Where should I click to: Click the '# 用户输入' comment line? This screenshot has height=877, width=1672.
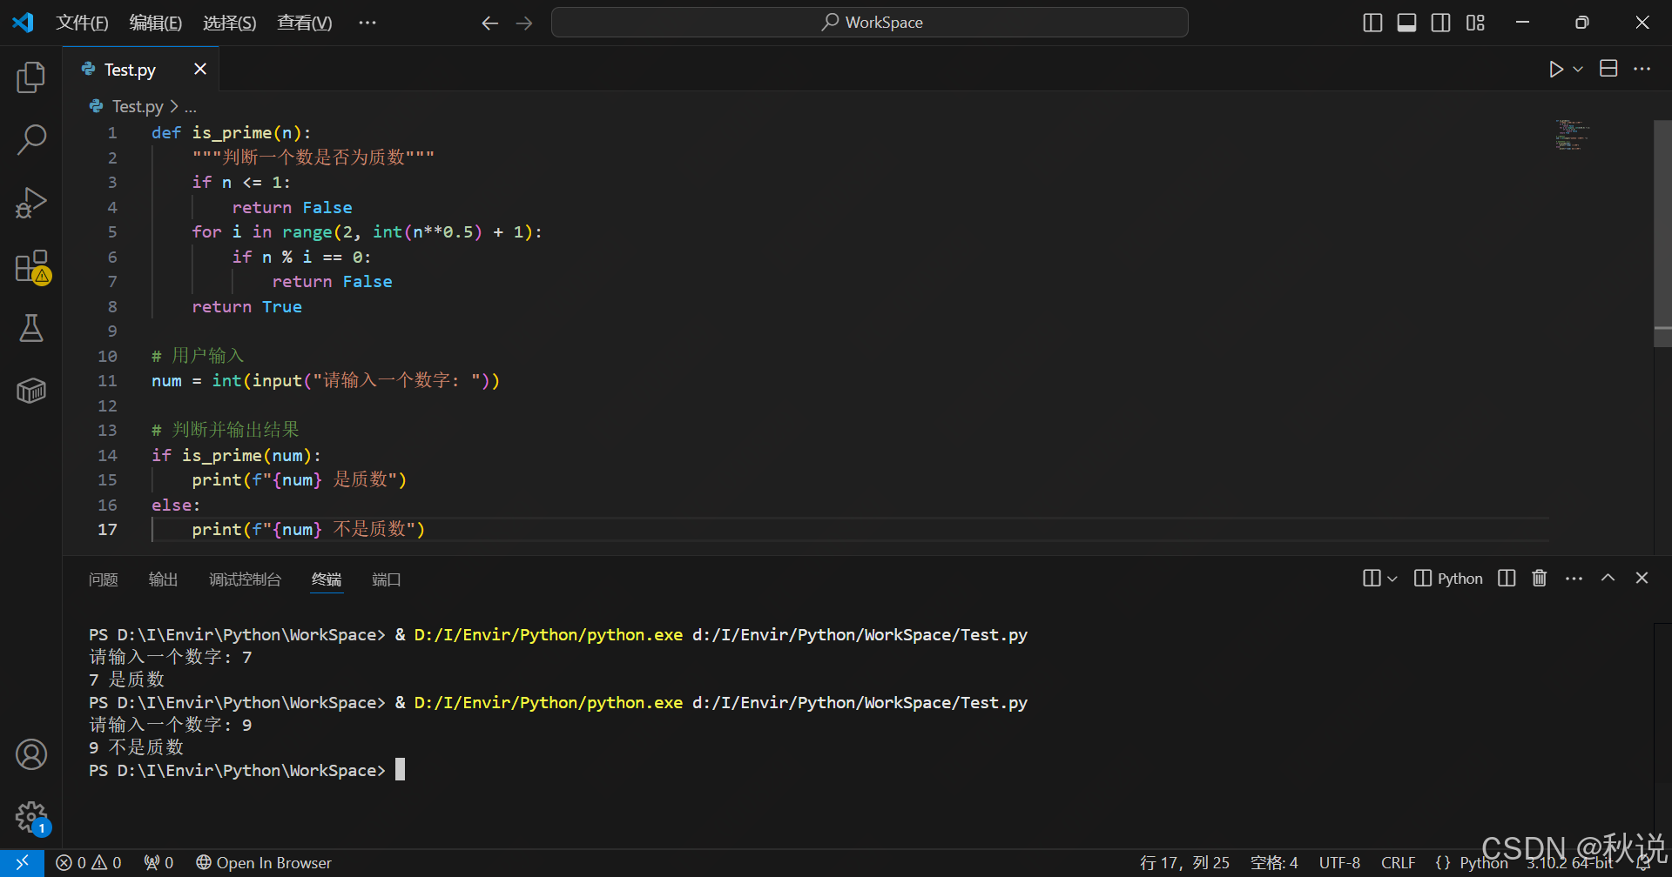click(x=198, y=356)
